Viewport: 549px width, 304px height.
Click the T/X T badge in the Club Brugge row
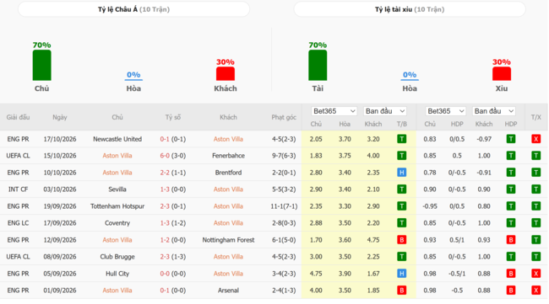(535, 257)
